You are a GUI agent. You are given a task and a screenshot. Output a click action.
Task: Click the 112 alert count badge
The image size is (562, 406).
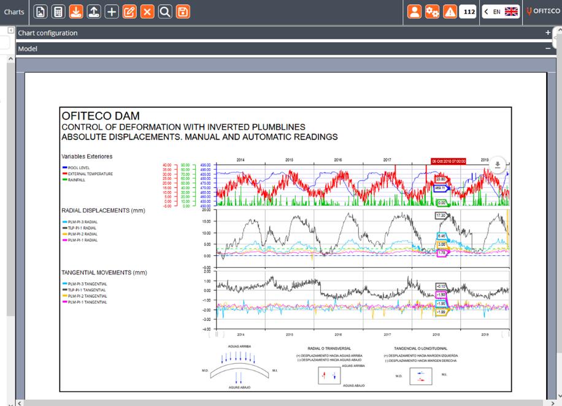click(468, 12)
